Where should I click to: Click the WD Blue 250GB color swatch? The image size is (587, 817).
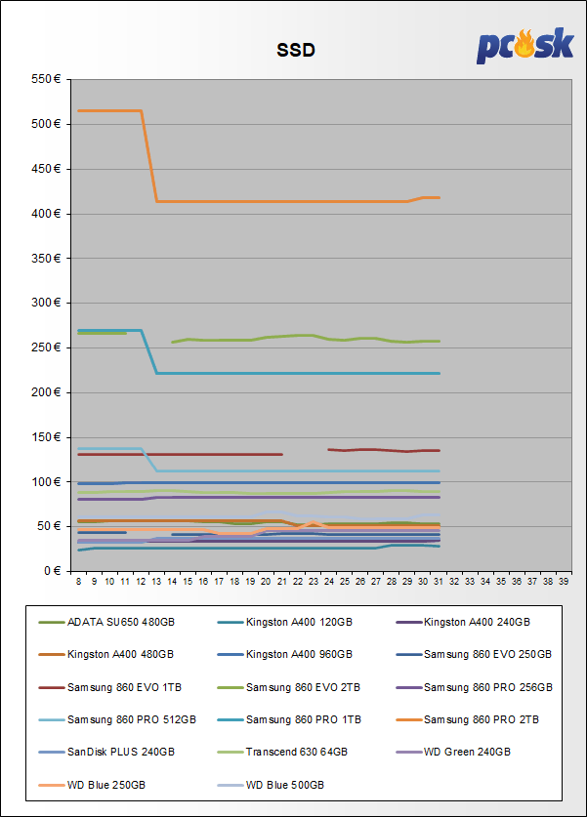[51, 785]
